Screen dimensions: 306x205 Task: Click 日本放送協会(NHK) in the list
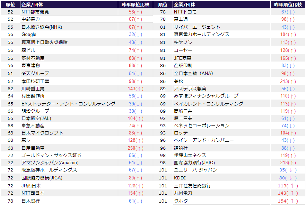click(42, 27)
